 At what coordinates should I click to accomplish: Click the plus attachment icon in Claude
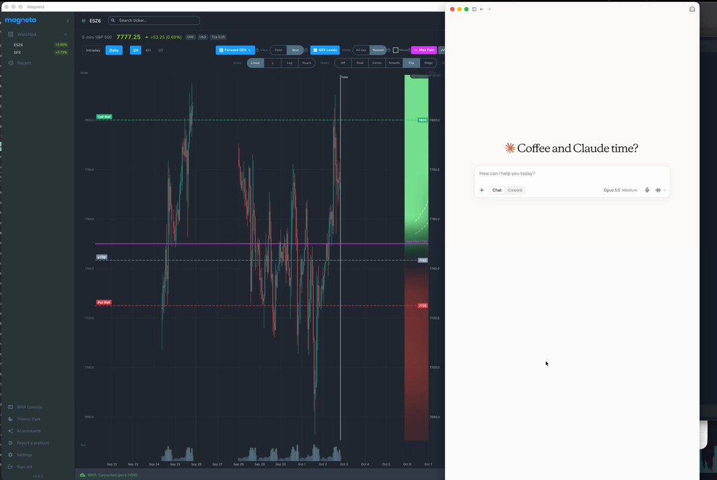[x=481, y=190]
